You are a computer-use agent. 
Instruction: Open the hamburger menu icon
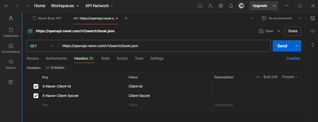point(6,6)
